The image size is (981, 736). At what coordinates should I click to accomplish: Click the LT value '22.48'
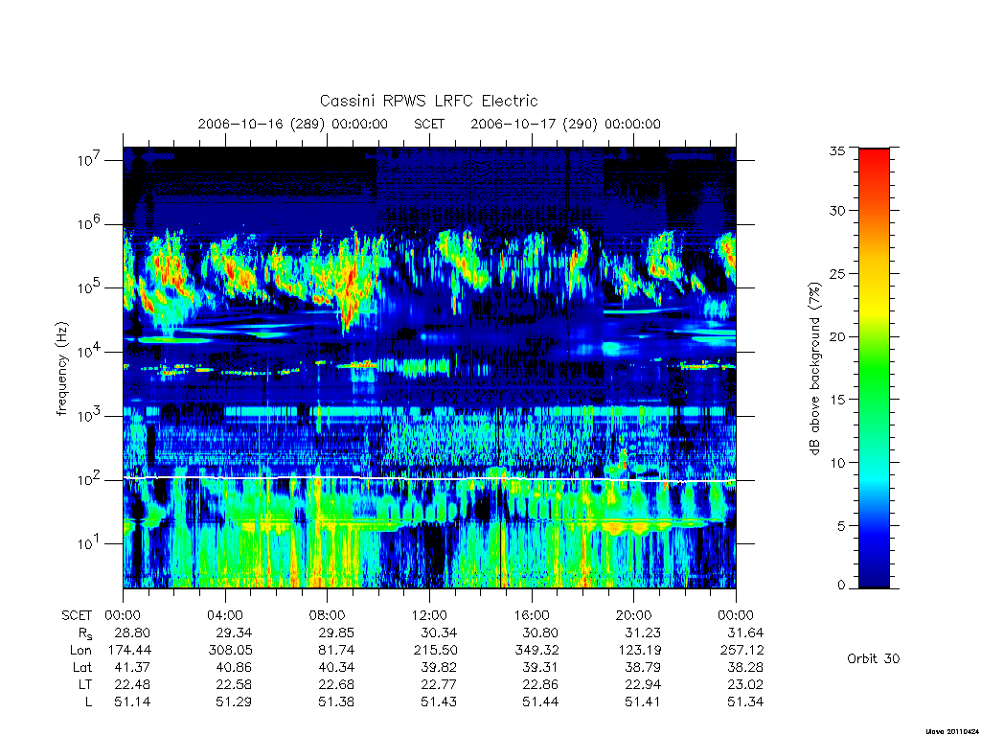click(x=132, y=684)
